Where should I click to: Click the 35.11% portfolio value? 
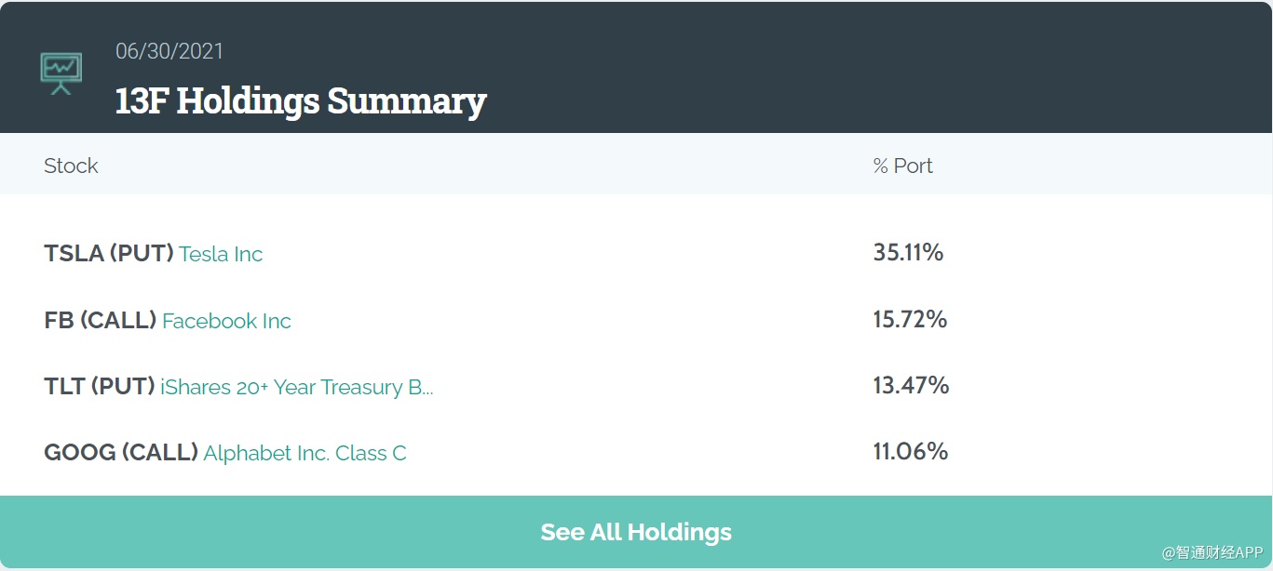pyautogui.click(x=908, y=252)
